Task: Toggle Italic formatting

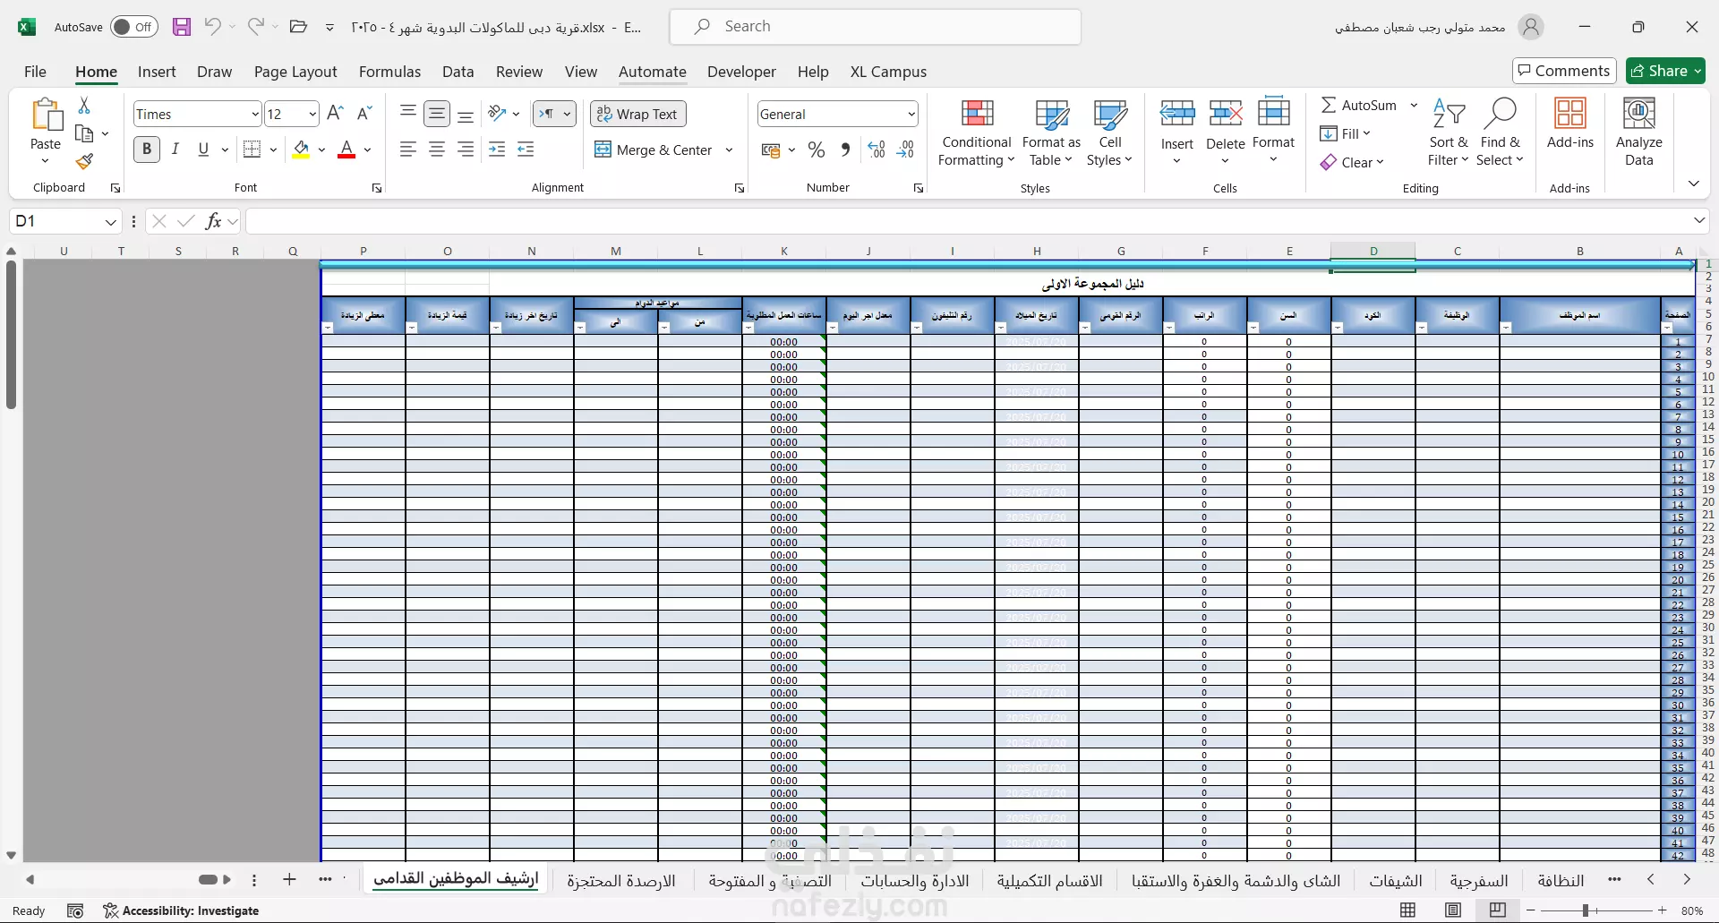Action: [x=175, y=150]
